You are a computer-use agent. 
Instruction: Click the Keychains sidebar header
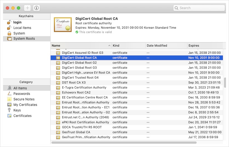tap(26, 16)
